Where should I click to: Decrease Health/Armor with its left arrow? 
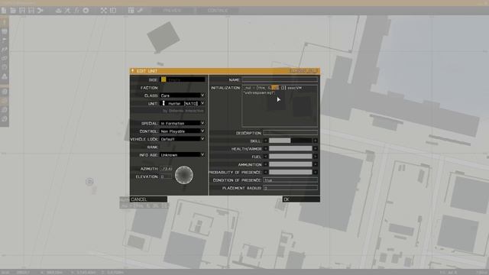[x=266, y=149]
